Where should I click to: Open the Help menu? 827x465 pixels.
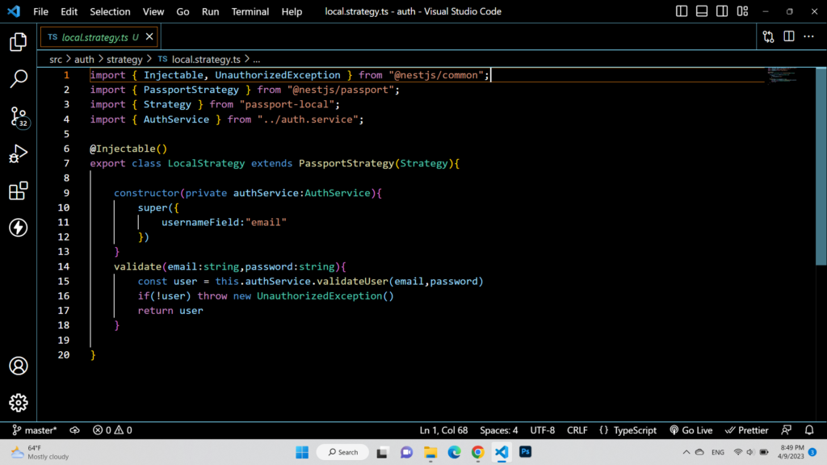click(292, 11)
